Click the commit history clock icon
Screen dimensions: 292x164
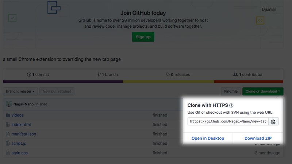[x=29, y=75]
